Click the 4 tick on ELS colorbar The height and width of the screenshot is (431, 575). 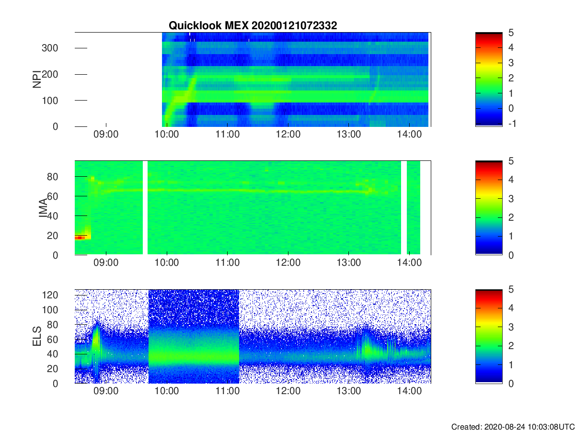[511, 308]
